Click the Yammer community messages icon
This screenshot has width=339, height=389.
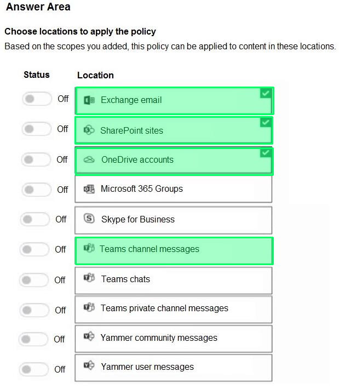(89, 336)
